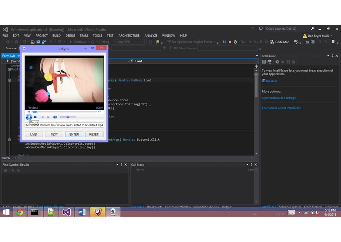The width and height of the screenshot is (341, 242).
Task: Open IntelliTrace settings gear icon
Action: (x=277, y=62)
